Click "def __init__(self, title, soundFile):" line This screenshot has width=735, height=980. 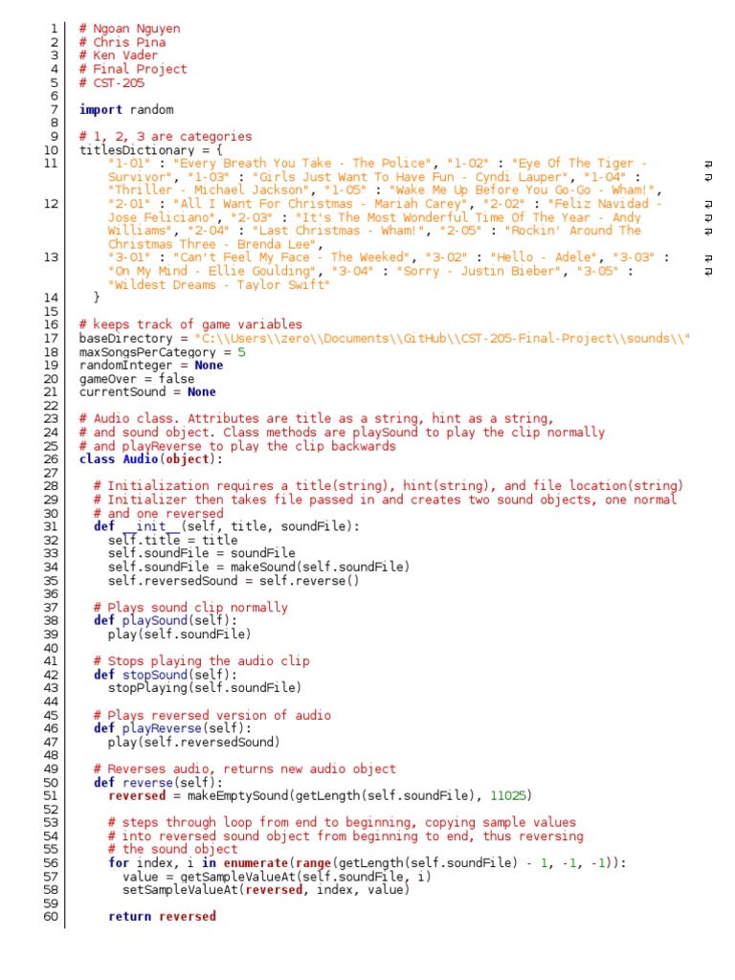coord(227,527)
